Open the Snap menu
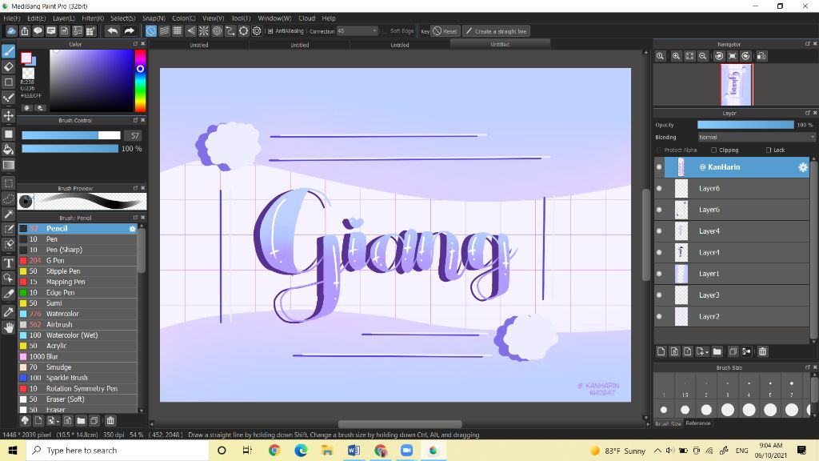This screenshot has width=819, height=461. click(x=154, y=18)
